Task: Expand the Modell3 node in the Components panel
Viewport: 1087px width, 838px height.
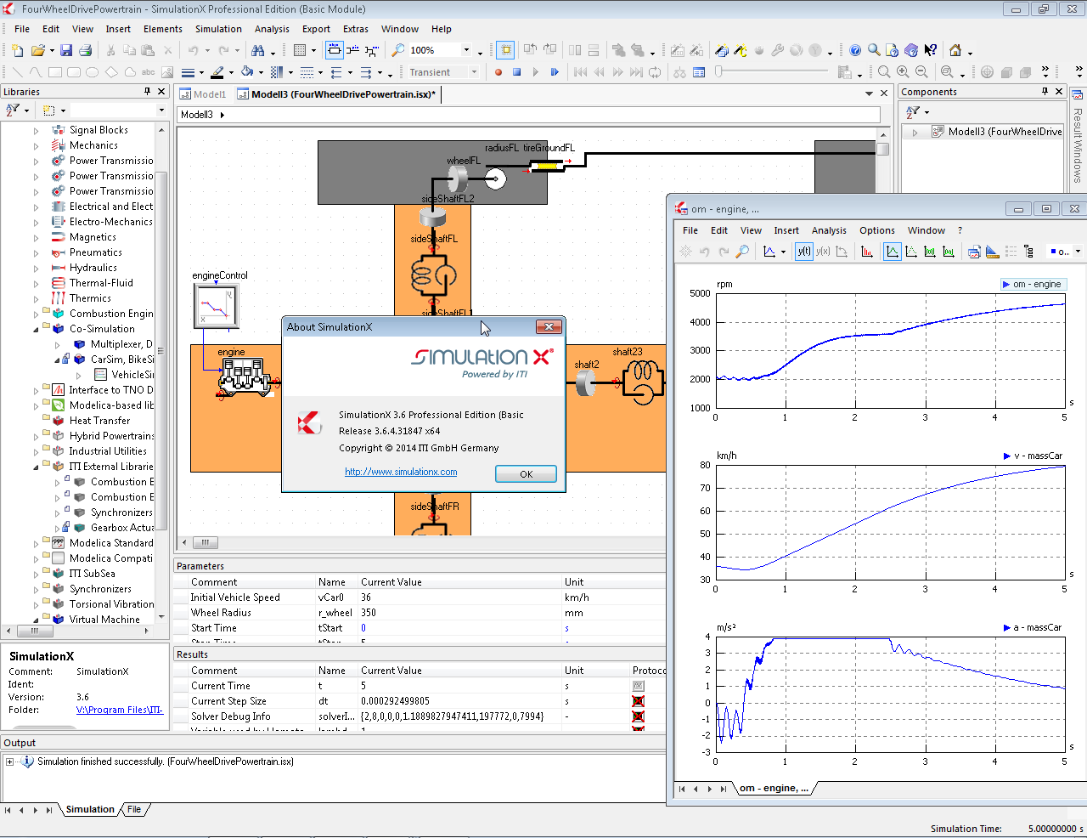Action: click(915, 133)
